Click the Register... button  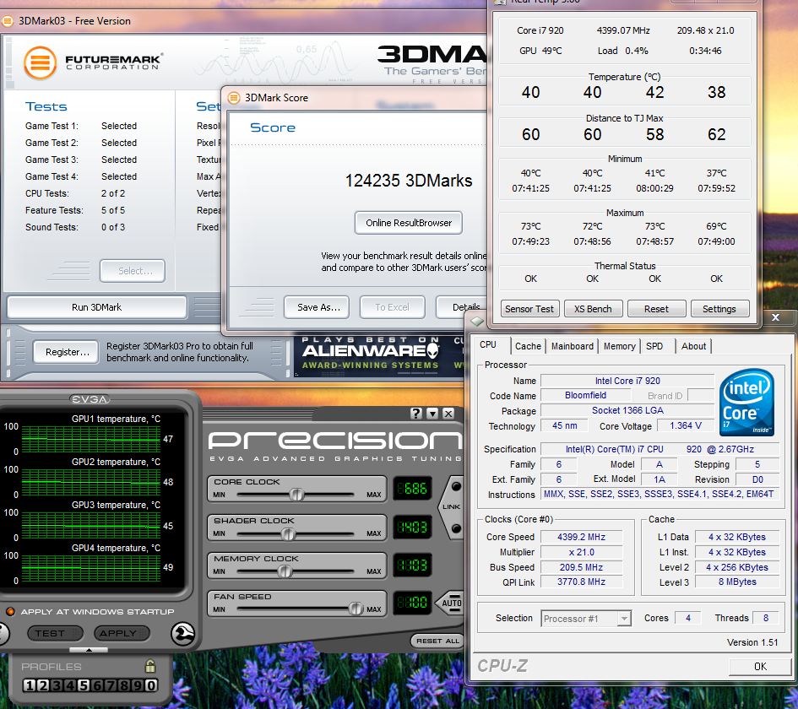click(x=66, y=352)
